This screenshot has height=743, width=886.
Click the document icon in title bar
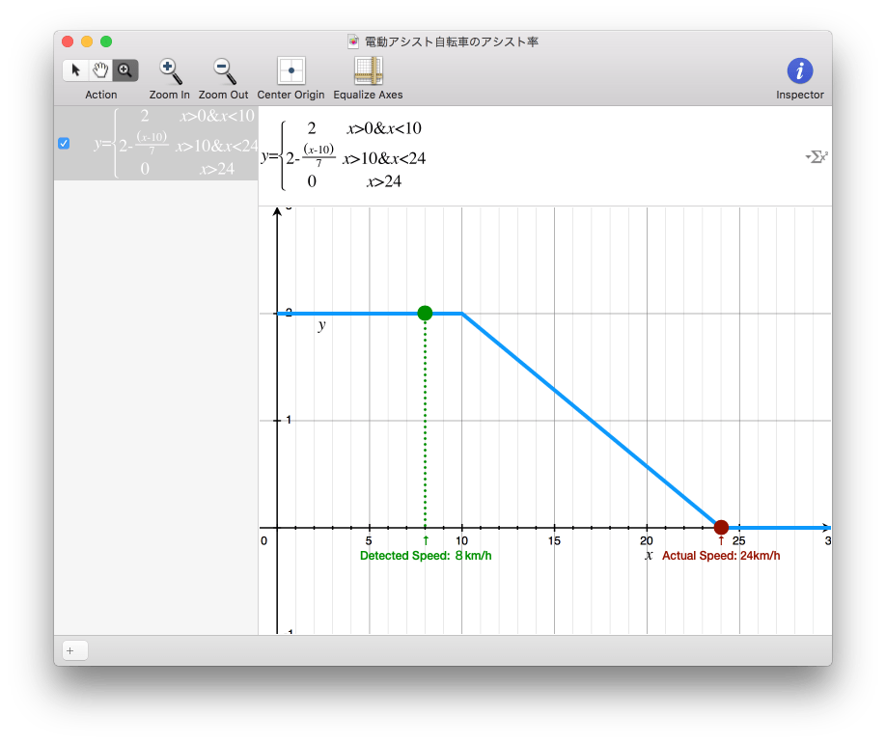[353, 41]
